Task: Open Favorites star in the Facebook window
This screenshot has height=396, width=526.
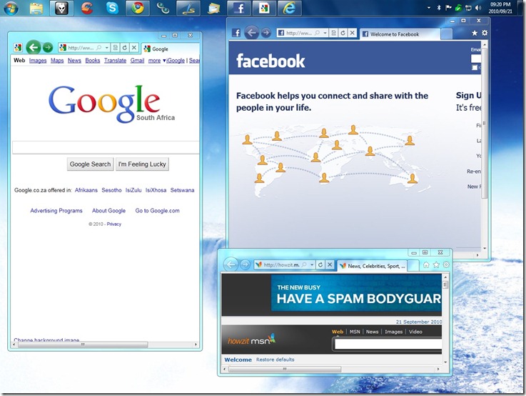Action: pyautogui.click(x=475, y=33)
